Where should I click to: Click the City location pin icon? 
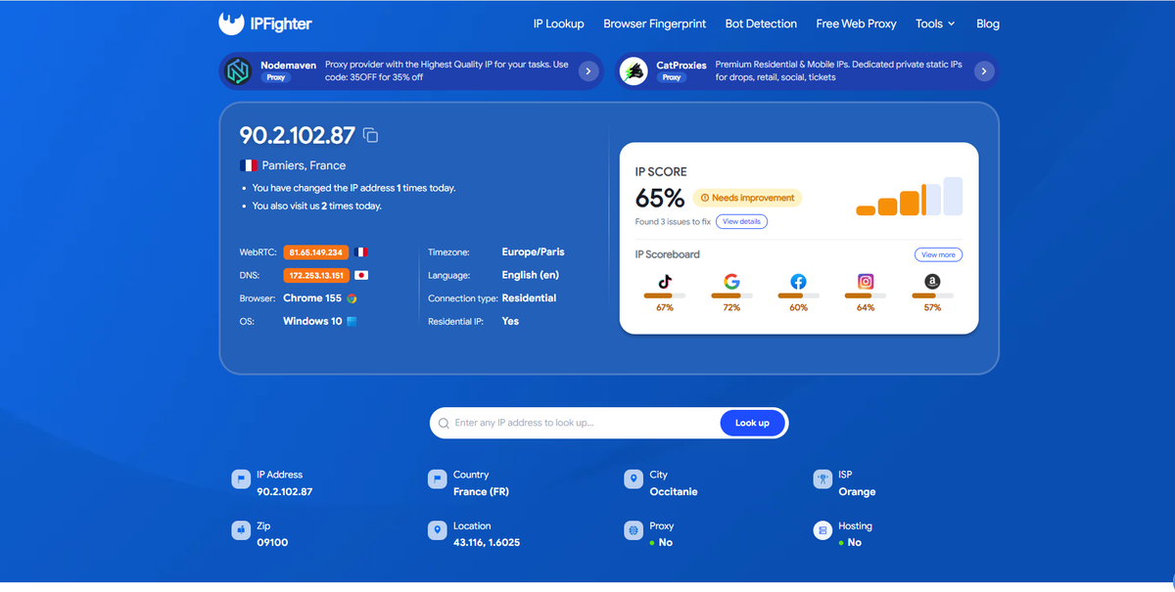click(x=633, y=479)
